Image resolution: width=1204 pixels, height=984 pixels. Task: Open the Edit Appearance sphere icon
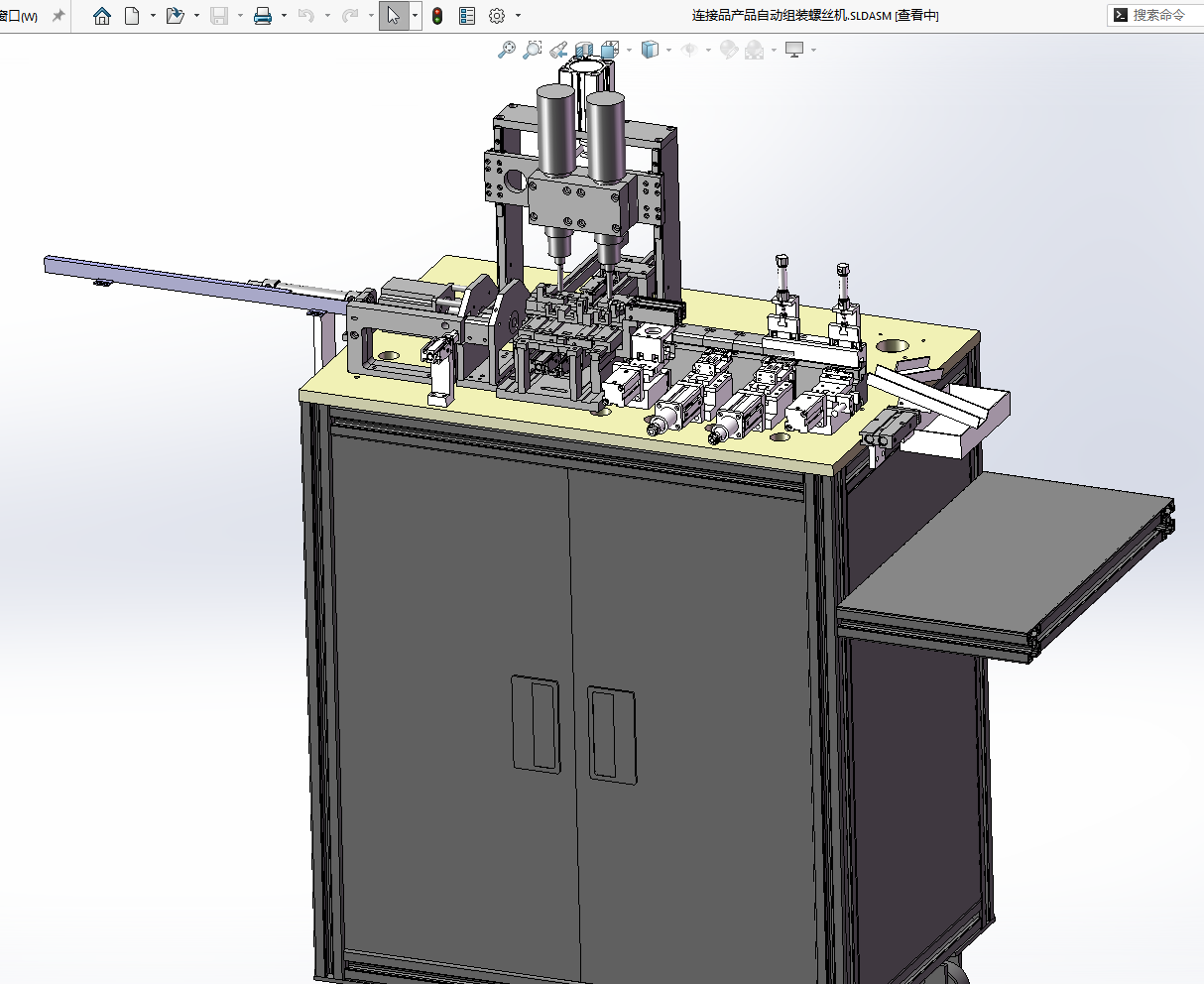tap(729, 50)
